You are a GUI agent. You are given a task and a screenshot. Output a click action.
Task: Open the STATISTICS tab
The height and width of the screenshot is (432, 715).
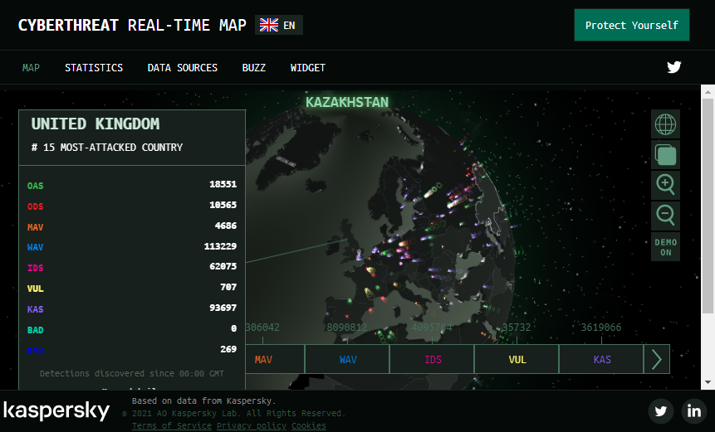(94, 68)
